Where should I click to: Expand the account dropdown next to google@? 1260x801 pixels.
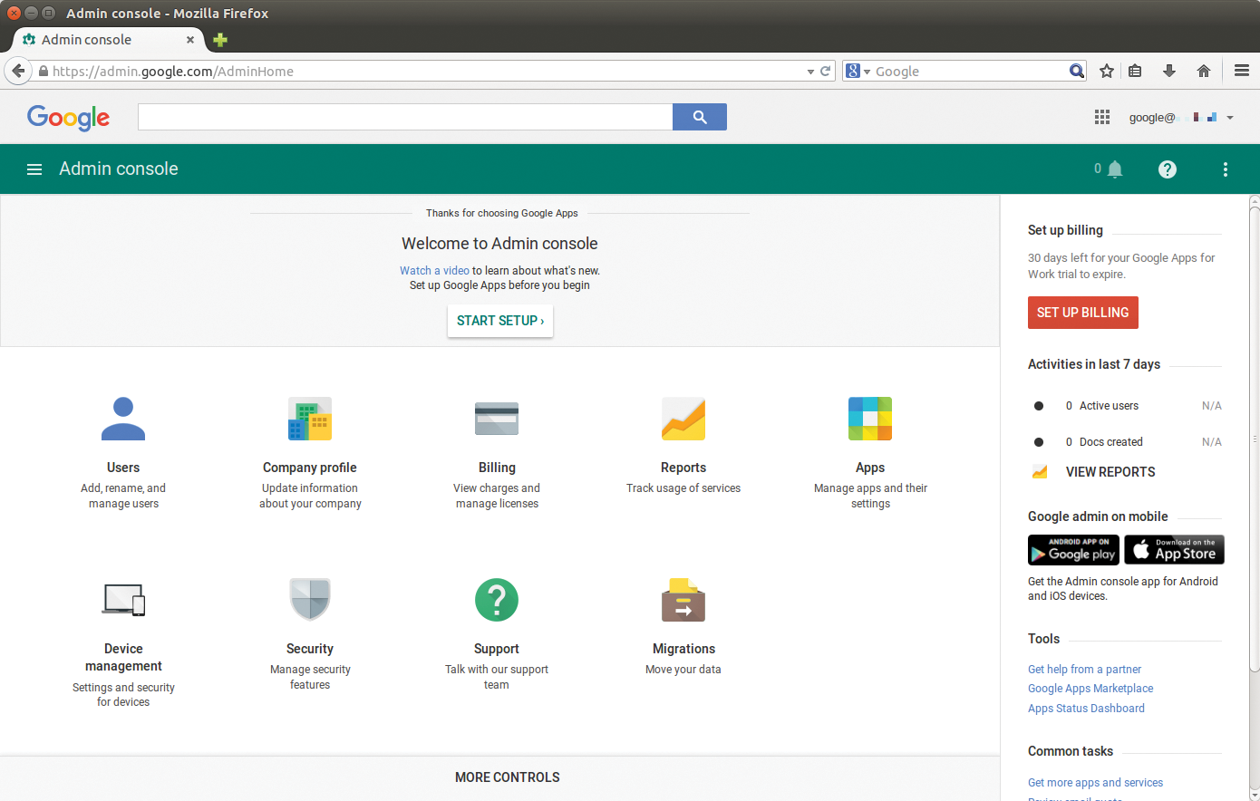[x=1230, y=118]
